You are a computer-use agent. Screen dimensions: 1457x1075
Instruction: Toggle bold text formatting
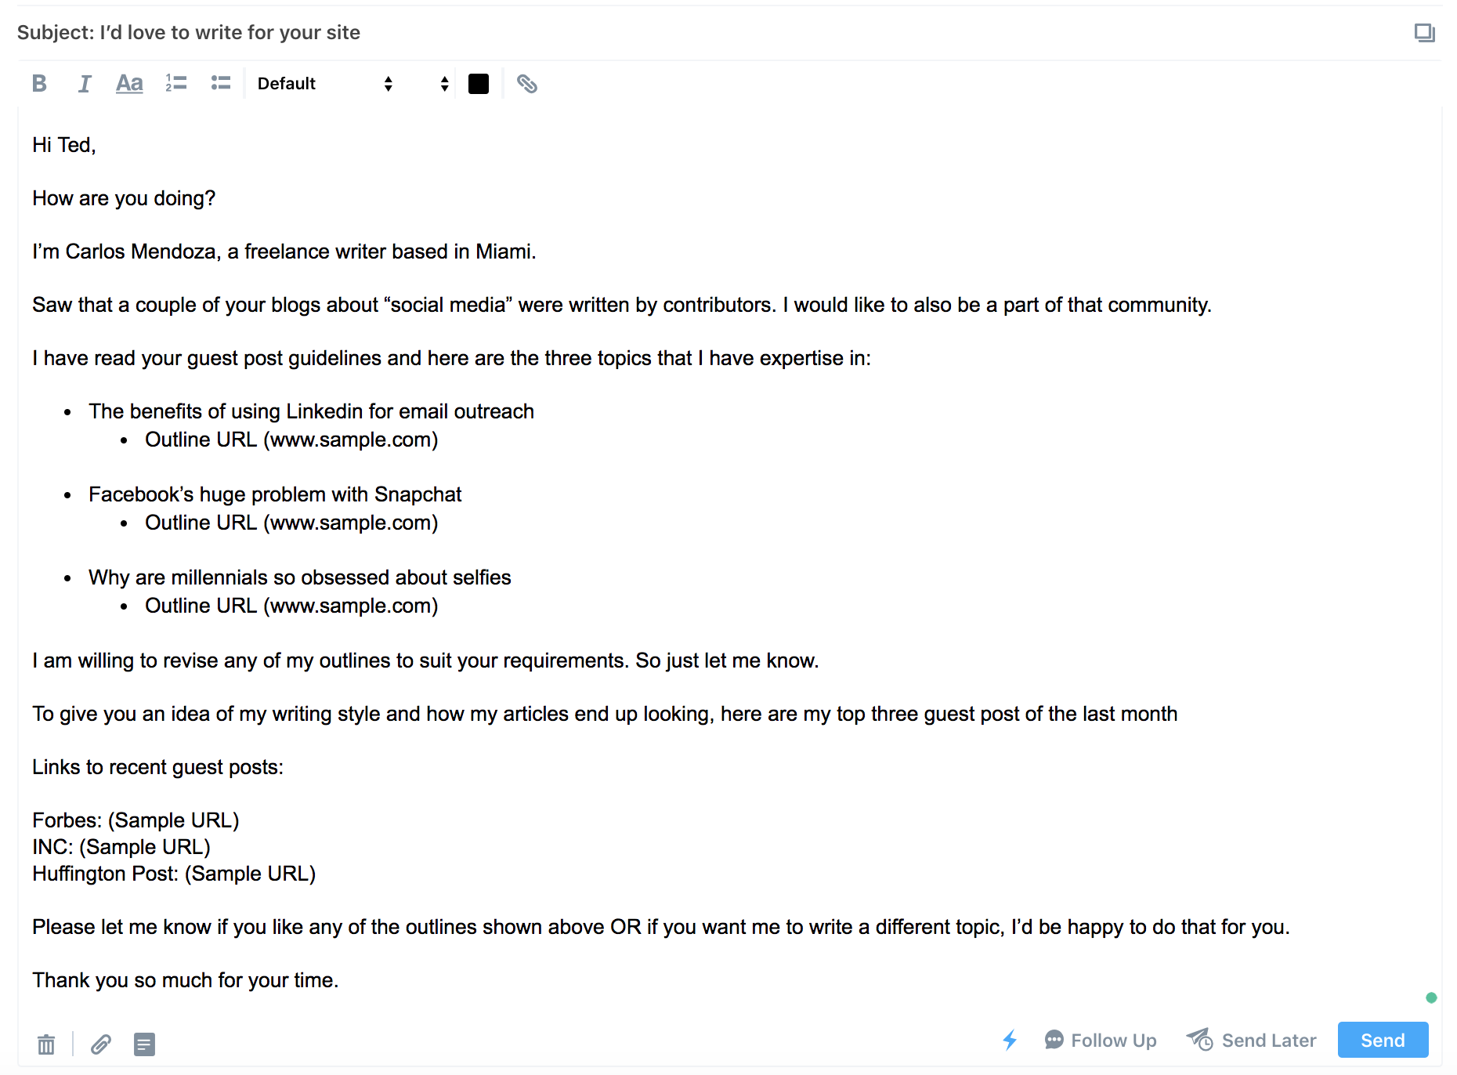click(39, 83)
